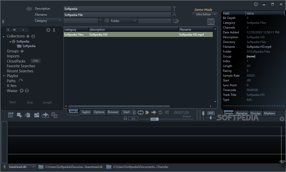Open details panel gear below Markers tab
The width and height of the screenshot is (286, 172).
[282, 119]
